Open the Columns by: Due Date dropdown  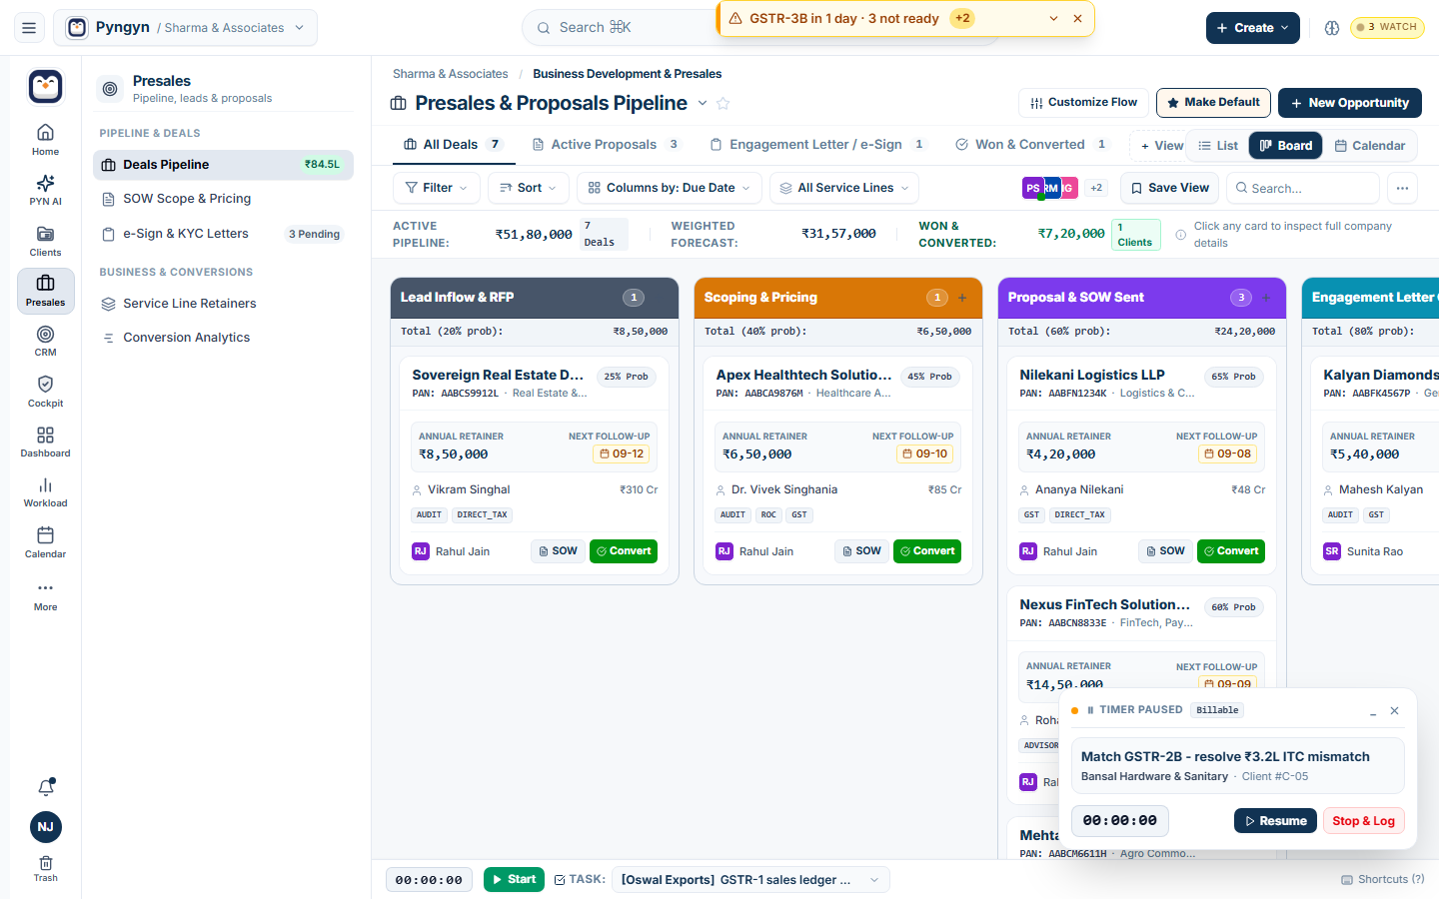click(669, 188)
